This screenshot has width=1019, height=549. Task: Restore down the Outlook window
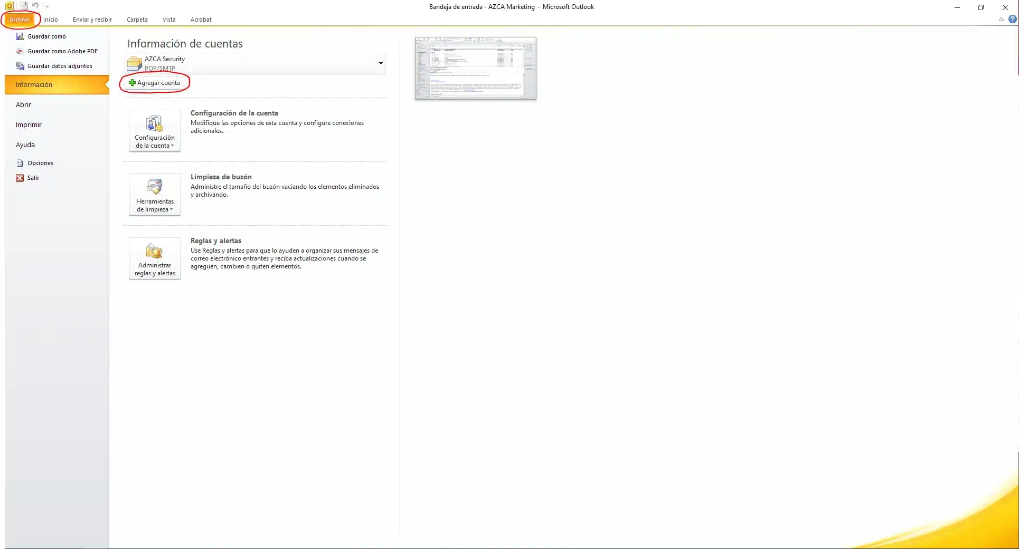point(981,7)
